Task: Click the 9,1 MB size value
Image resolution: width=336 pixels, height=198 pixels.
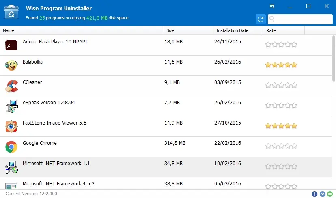Action: (172, 82)
